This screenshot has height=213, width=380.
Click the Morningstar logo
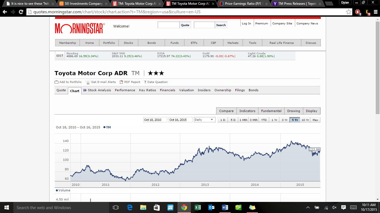(x=80, y=28)
